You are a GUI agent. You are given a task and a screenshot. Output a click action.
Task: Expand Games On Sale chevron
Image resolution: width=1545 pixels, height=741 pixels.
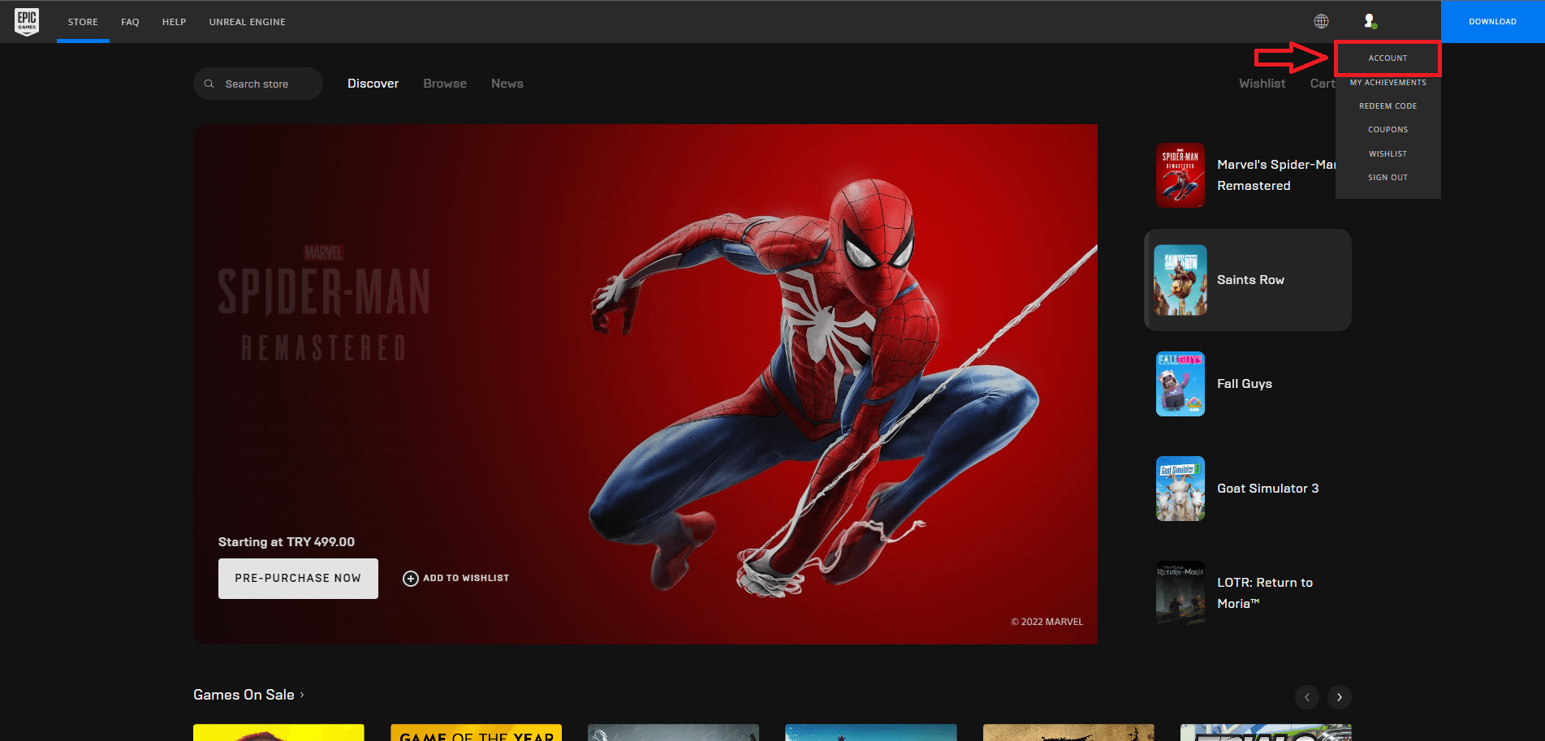click(302, 695)
